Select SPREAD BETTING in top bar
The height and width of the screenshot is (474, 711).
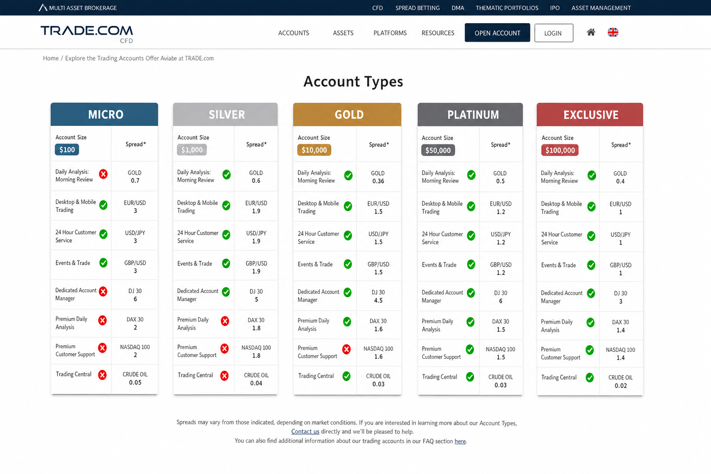pos(418,8)
